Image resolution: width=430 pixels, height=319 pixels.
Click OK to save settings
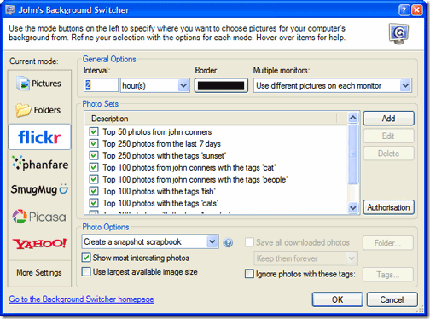coord(338,299)
